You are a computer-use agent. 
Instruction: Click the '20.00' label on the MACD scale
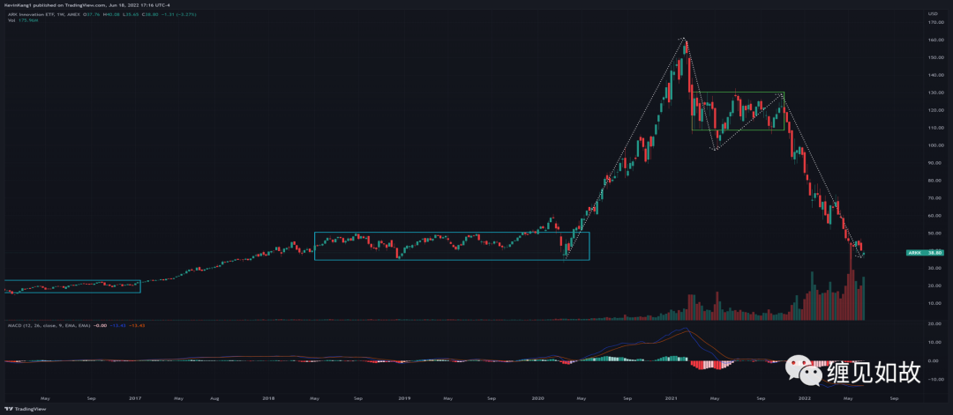(x=935, y=324)
